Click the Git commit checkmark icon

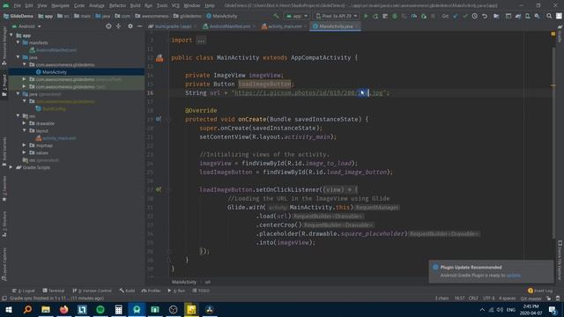click(465, 16)
